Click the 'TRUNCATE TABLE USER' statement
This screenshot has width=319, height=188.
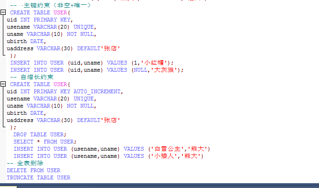coord(39,177)
